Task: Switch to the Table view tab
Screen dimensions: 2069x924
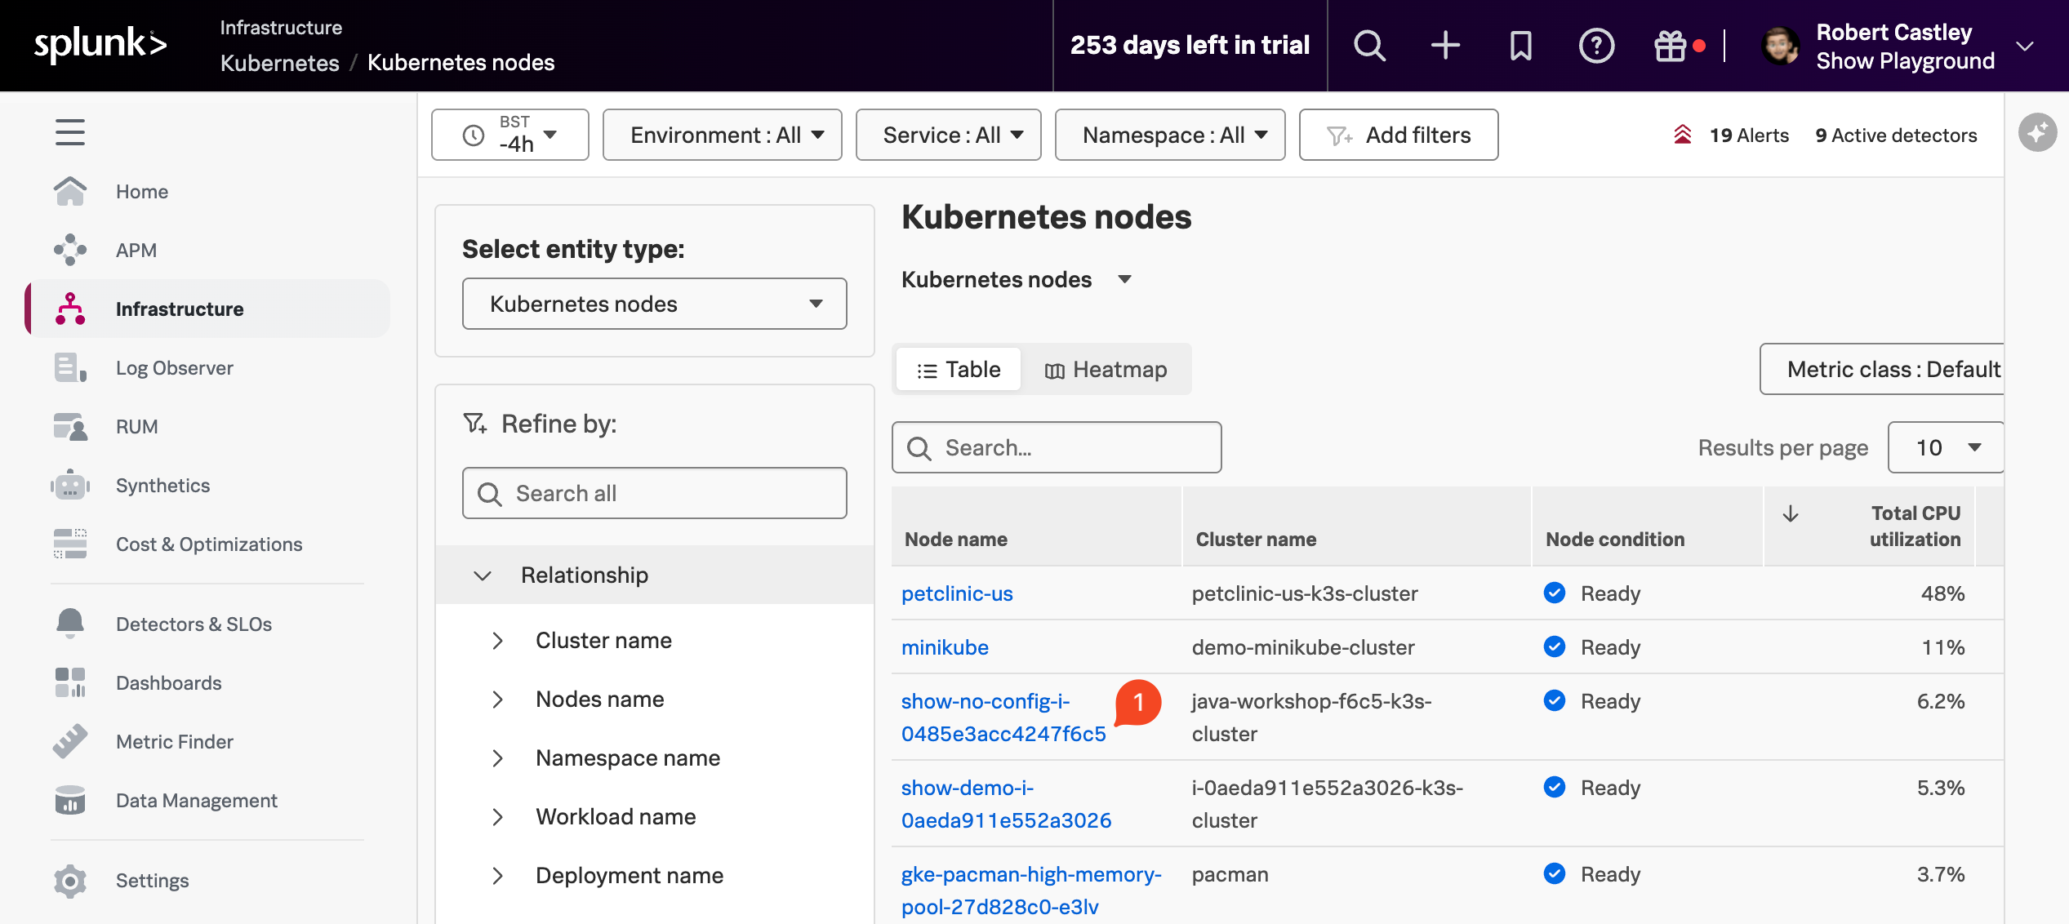Action: pyautogui.click(x=959, y=369)
